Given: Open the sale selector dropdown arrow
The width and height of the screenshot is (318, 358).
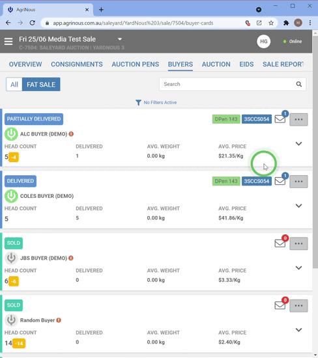Looking at the screenshot, I should pos(119,39).
